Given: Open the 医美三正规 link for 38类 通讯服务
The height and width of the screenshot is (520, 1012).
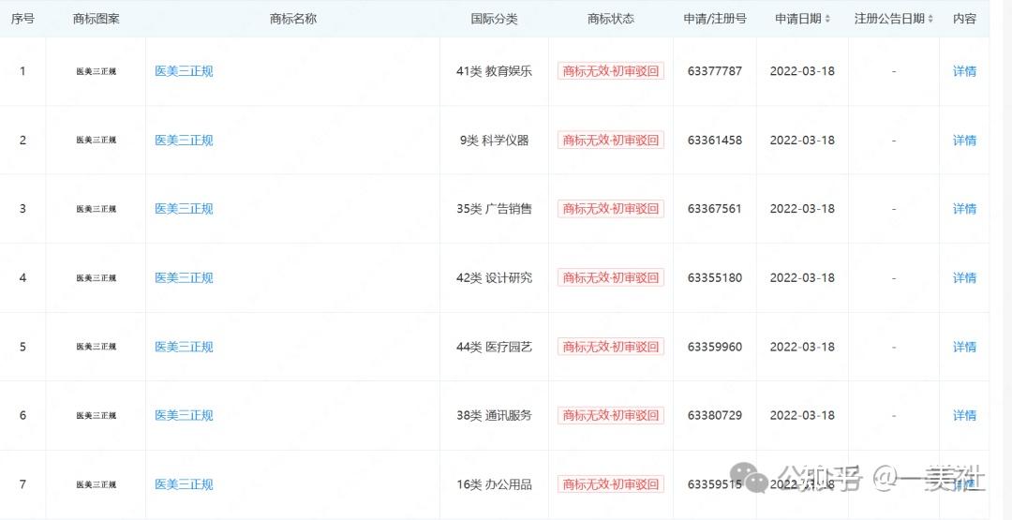Looking at the screenshot, I should tap(184, 416).
